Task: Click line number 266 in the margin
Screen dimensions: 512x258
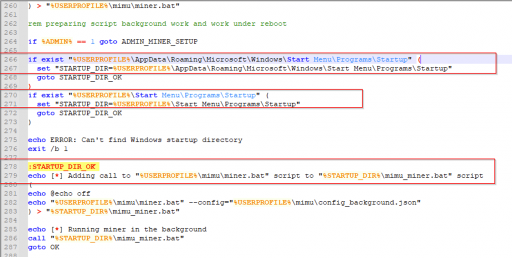Action: pyautogui.click(x=10, y=59)
